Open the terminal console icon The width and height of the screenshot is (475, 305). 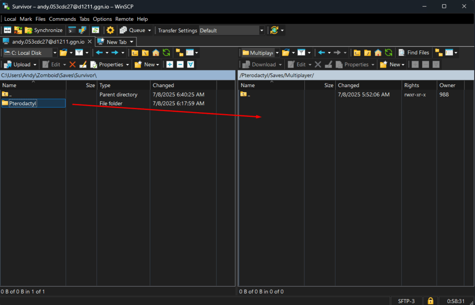point(72,31)
